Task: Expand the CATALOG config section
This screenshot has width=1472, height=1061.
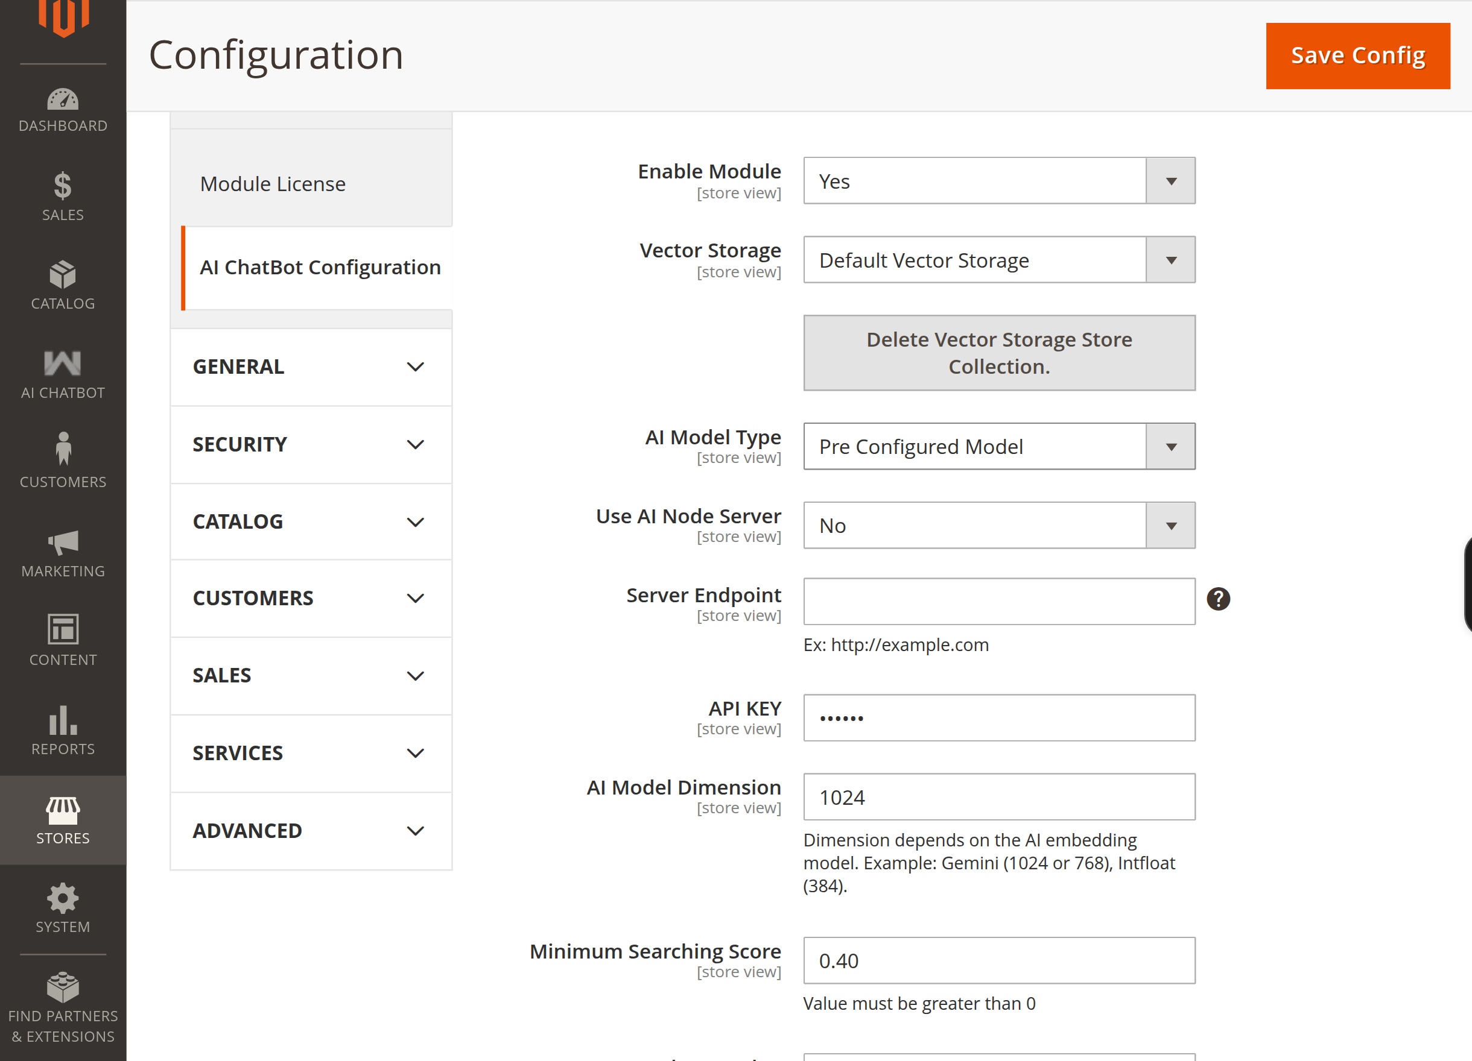Action: (311, 521)
